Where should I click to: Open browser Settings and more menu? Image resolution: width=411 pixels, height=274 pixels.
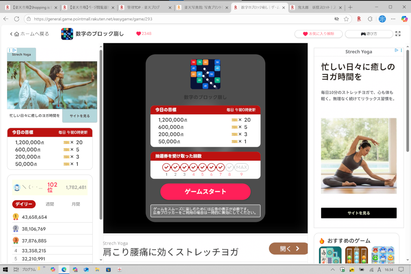tap(393, 19)
